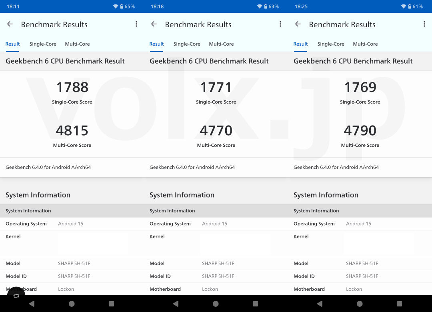Tap Android recents button under 18:11 screen

click(111, 304)
